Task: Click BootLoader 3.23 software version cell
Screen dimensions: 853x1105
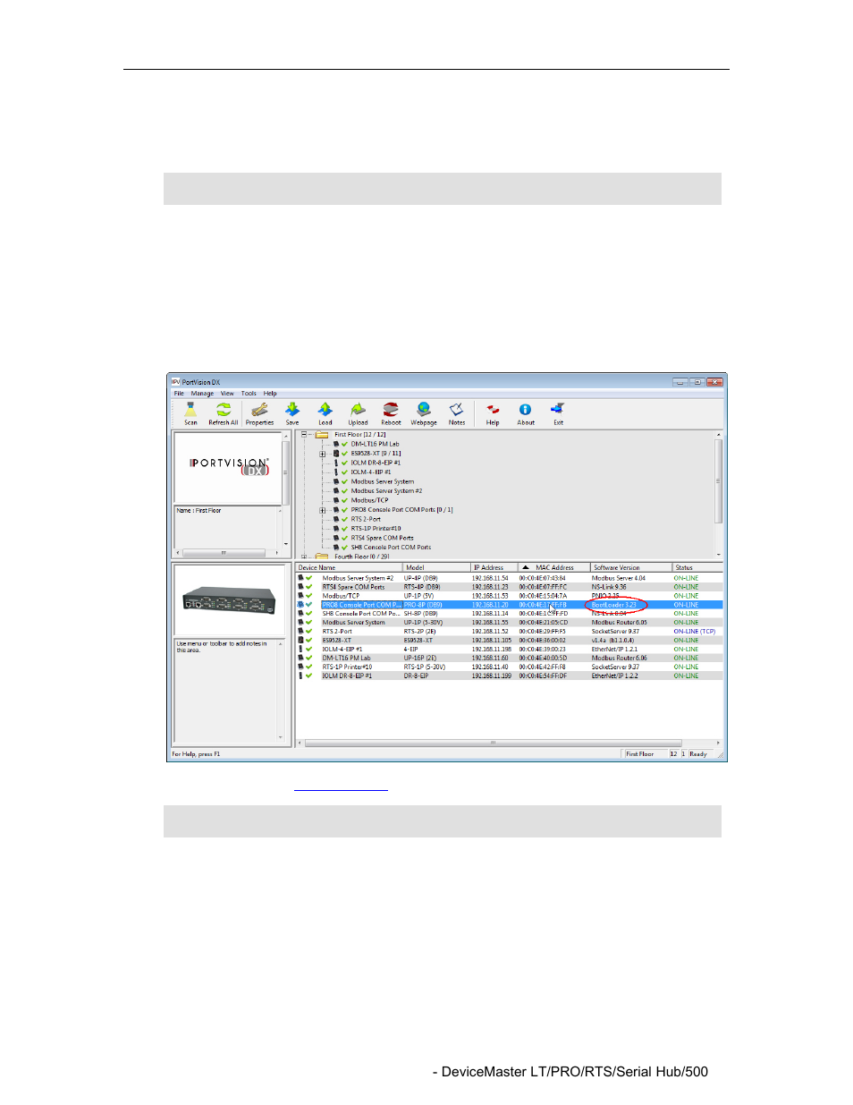Action: (x=614, y=605)
